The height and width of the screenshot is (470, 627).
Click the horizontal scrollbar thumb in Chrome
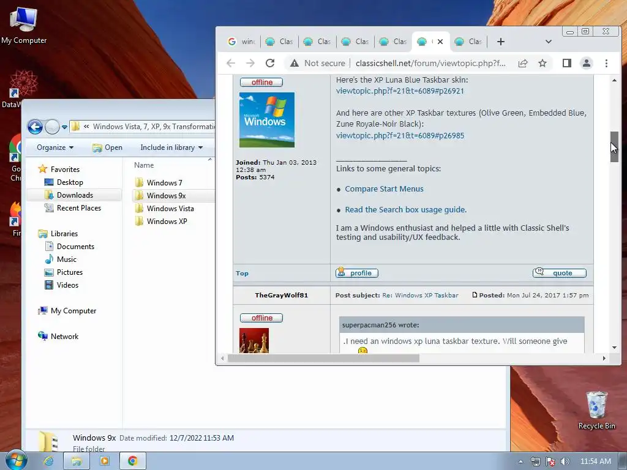tap(323, 359)
